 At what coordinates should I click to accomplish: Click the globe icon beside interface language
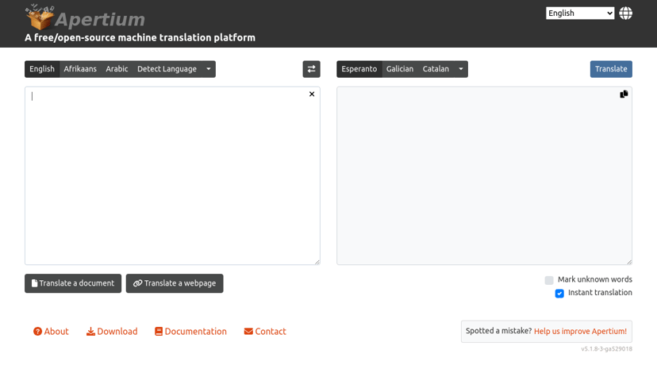(x=625, y=13)
